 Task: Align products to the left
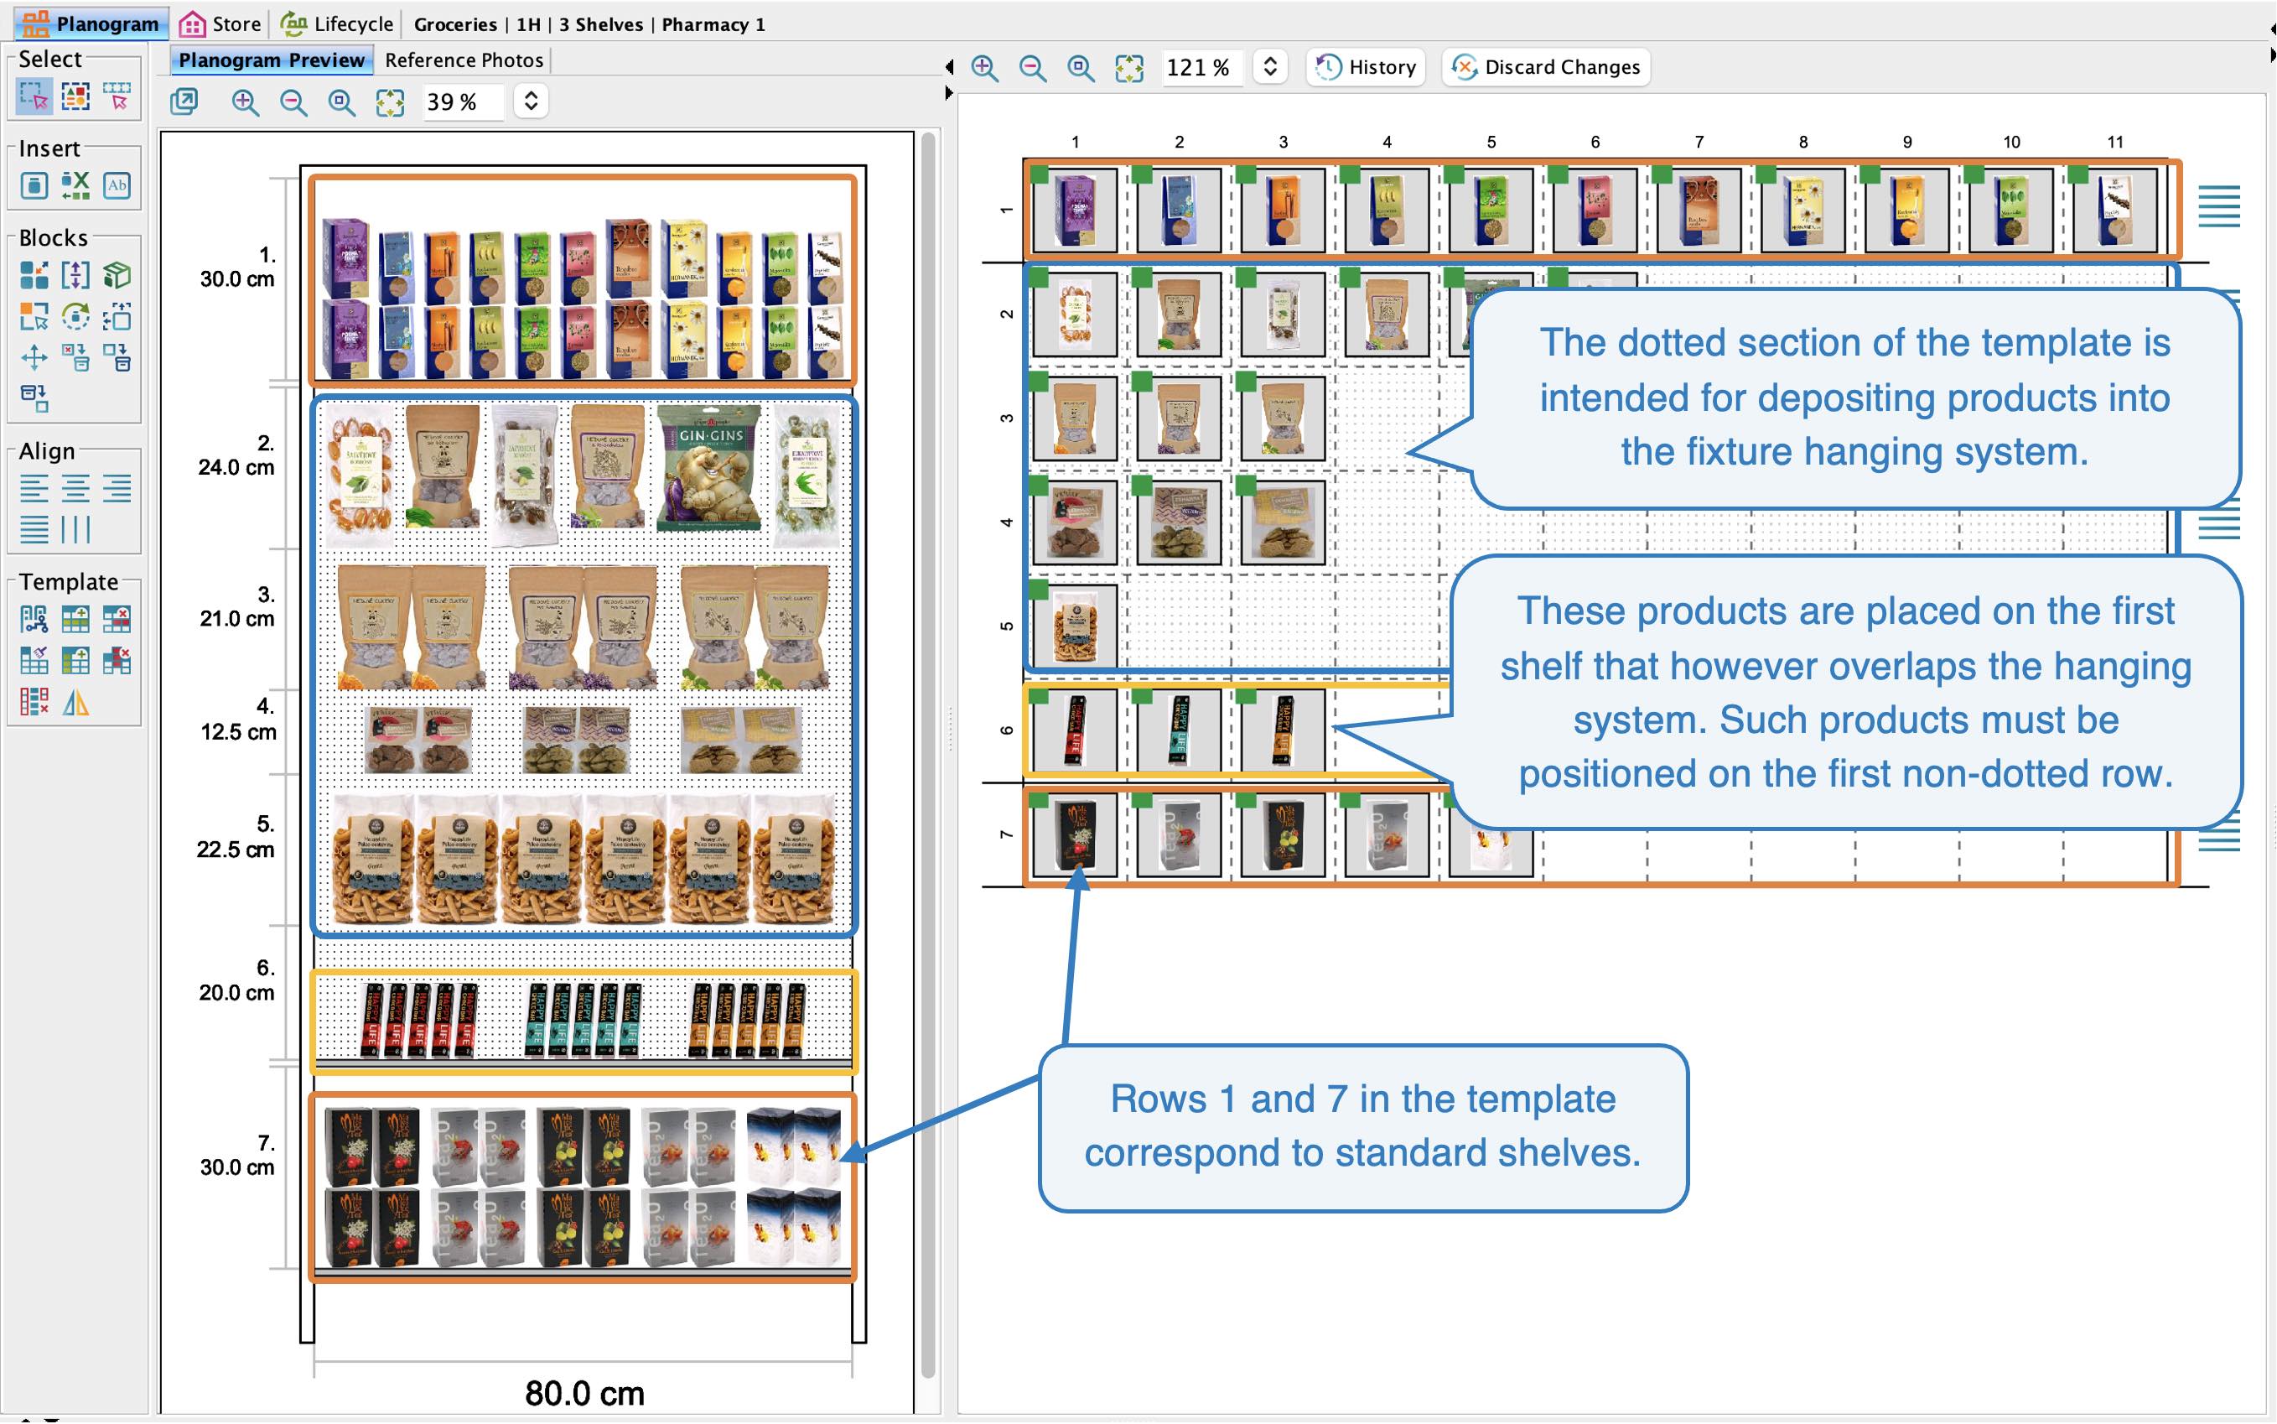pyautogui.click(x=34, y=488)
